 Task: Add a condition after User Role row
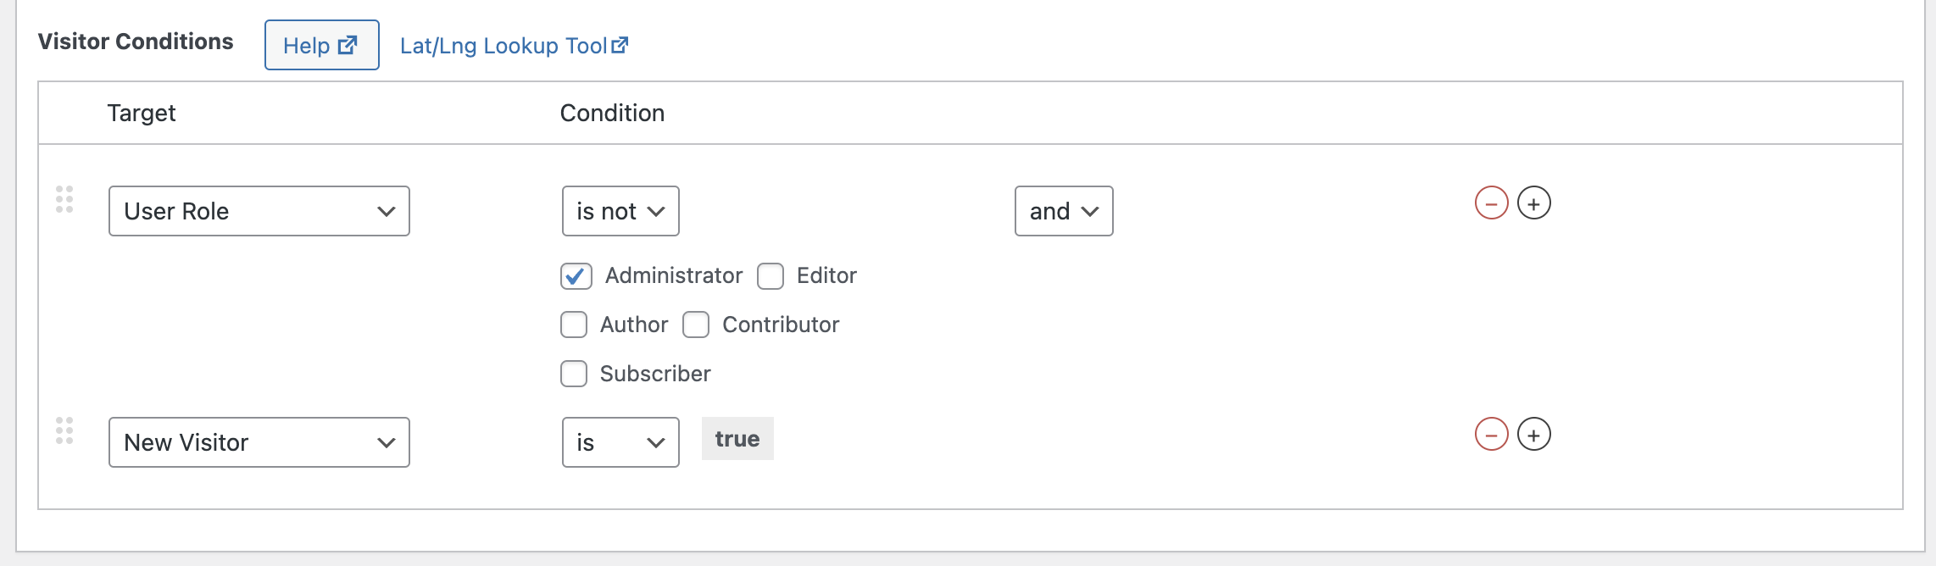tap(1533, 203)
